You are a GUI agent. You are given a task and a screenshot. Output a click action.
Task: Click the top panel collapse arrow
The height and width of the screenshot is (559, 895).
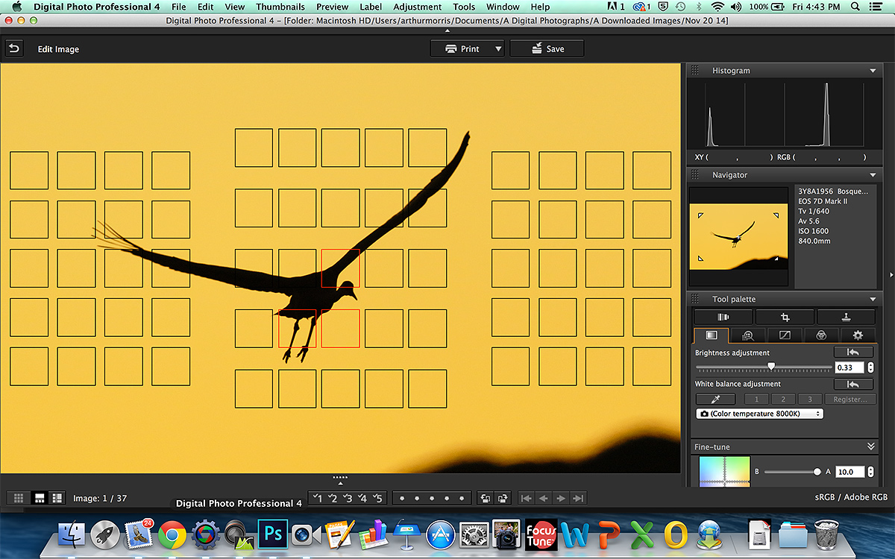tap(447, 31)
